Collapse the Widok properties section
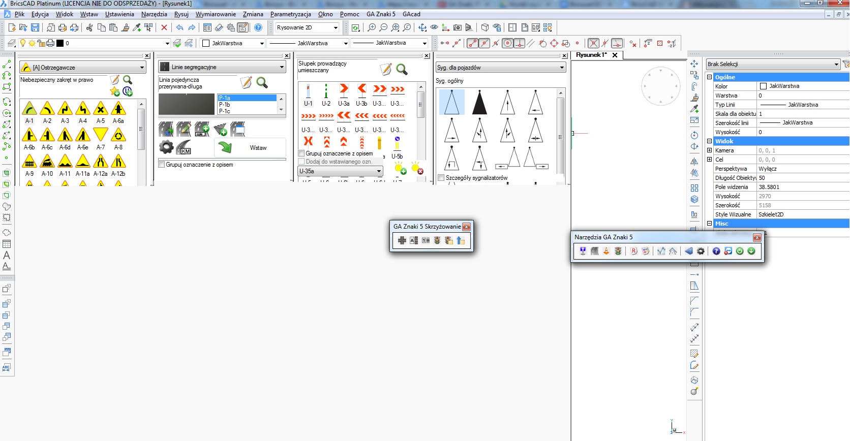 click(710, 141)
